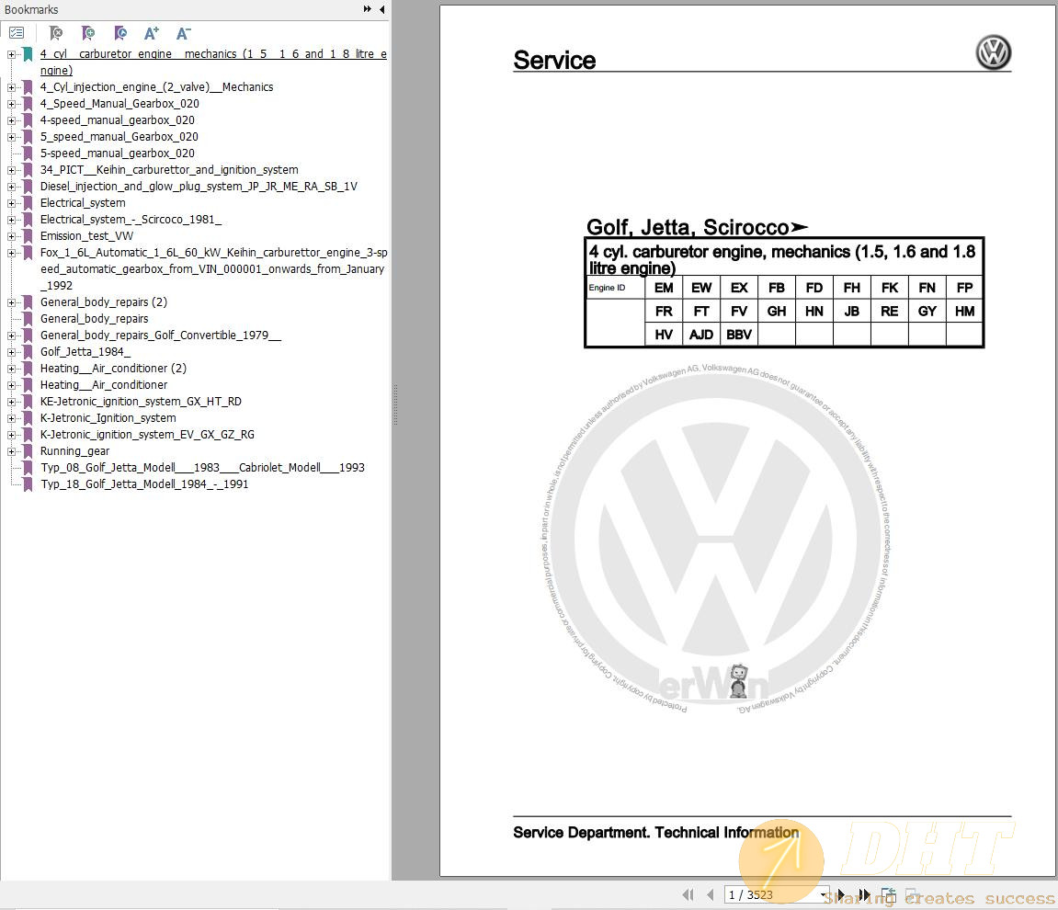Viewport: 1058px width, 910px height.
Task: Open KE-Jetronic_ignition_system_GX_HT_RD bookmark
Action: (141, 402)
